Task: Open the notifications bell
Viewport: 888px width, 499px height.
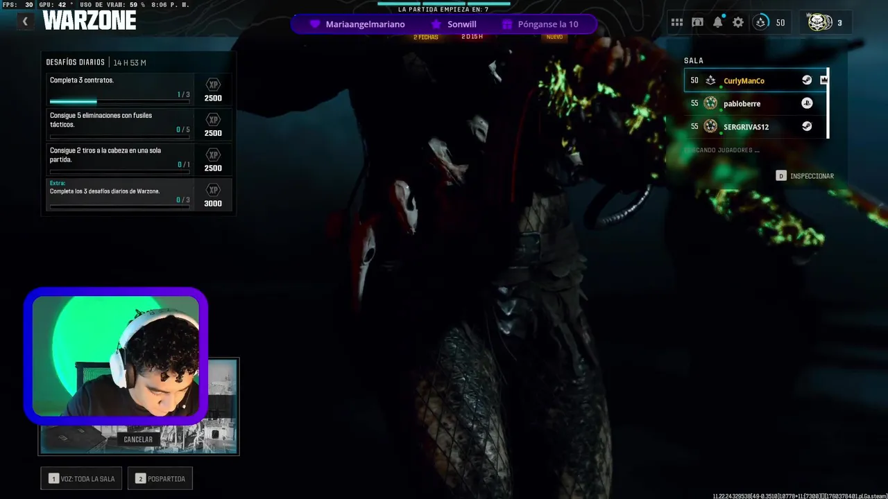Action: click(718, 22)
